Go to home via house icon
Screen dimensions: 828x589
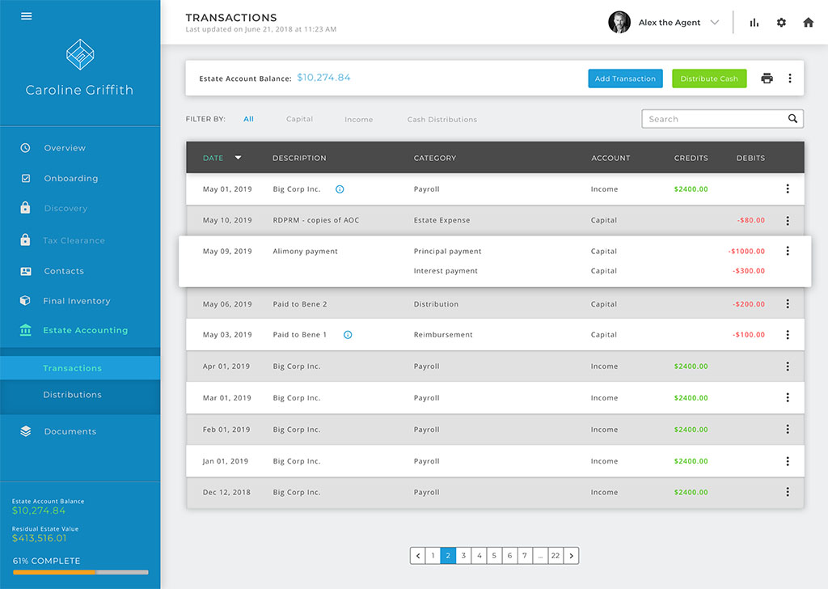[808, 23]
